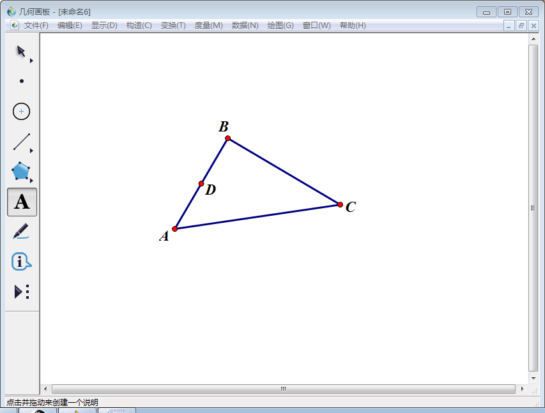Maximize the 几何画板 application window
The image size is (545, 413).
tap(507, 12)
